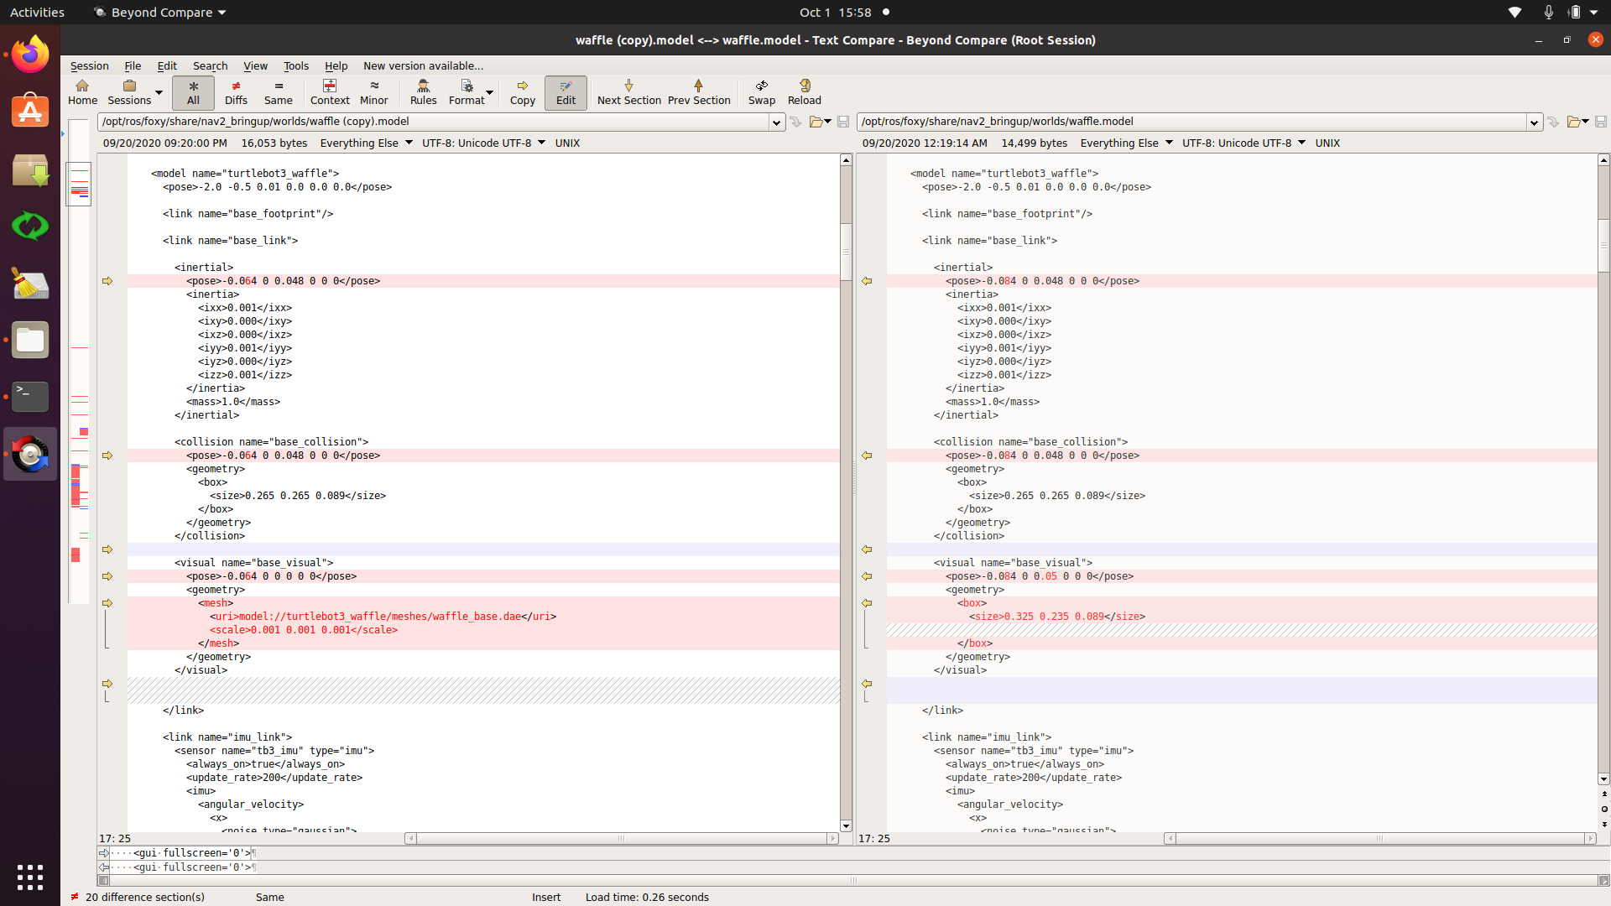Screen dimensions: 1611x906
Task: Select the All differences view icon
Action: 192,91
